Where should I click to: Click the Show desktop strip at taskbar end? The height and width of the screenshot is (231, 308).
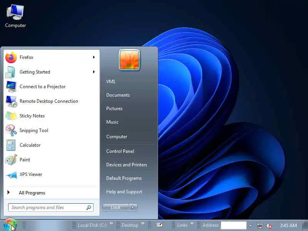pyautogui.click(x=305, y=226)
